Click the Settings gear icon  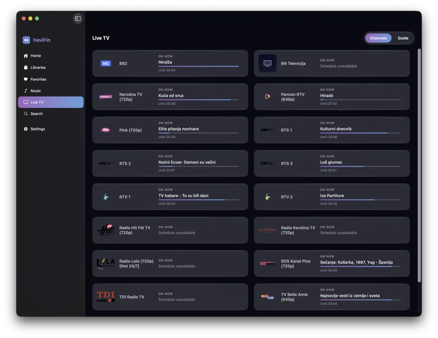click(26, 129)
